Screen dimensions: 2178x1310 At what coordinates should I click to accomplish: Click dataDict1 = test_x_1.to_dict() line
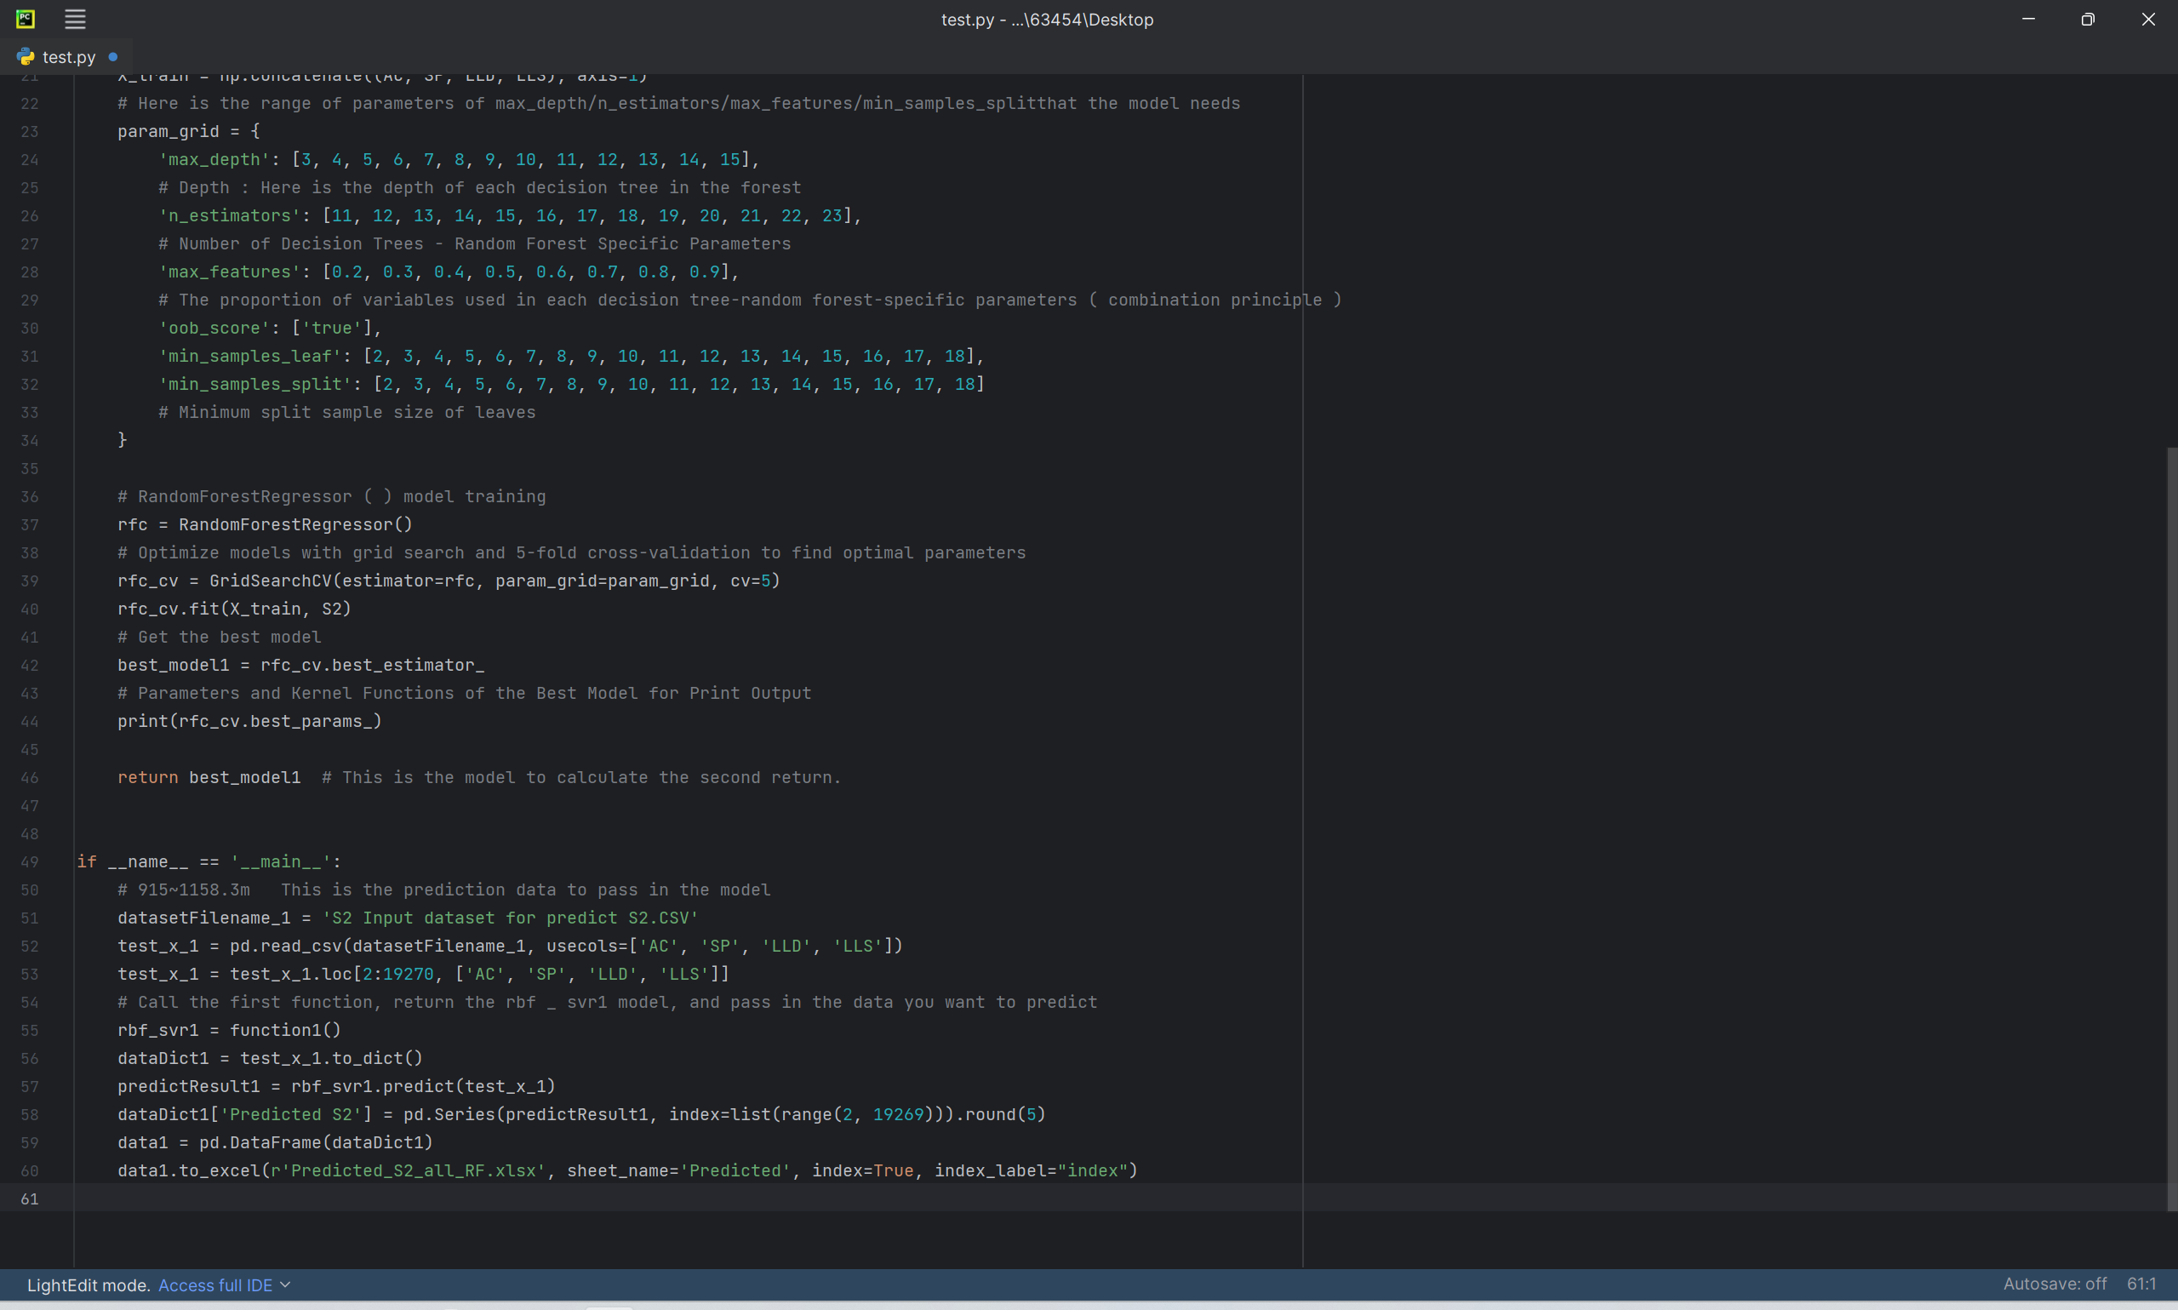pos(270,1058)
